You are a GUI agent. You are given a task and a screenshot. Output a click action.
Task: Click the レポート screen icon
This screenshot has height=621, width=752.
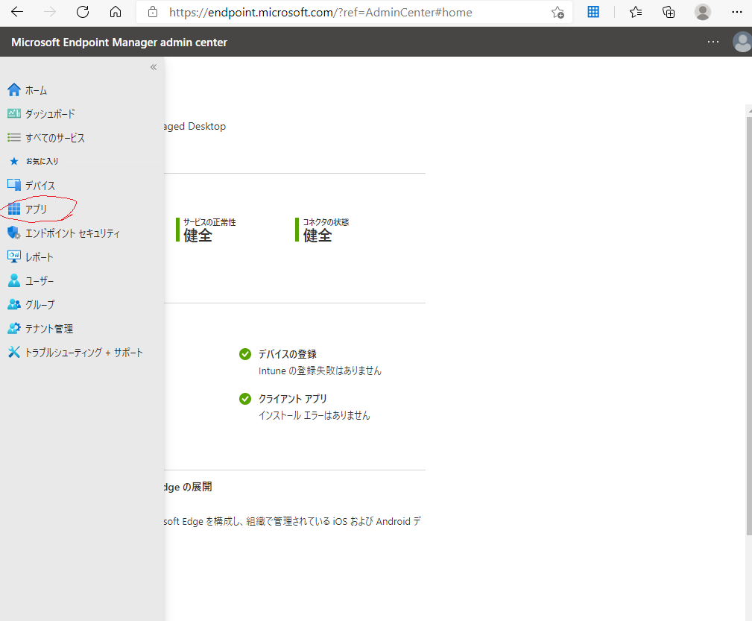[14, 256]
